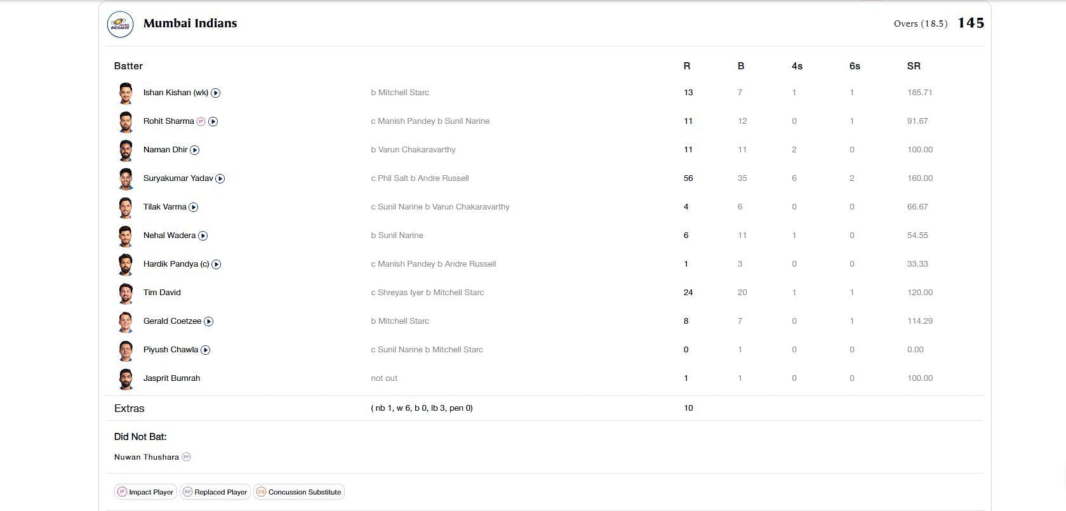Open Rohit Sharma player name
This screenshot has height=511, width=1066.
pos(169,121)
